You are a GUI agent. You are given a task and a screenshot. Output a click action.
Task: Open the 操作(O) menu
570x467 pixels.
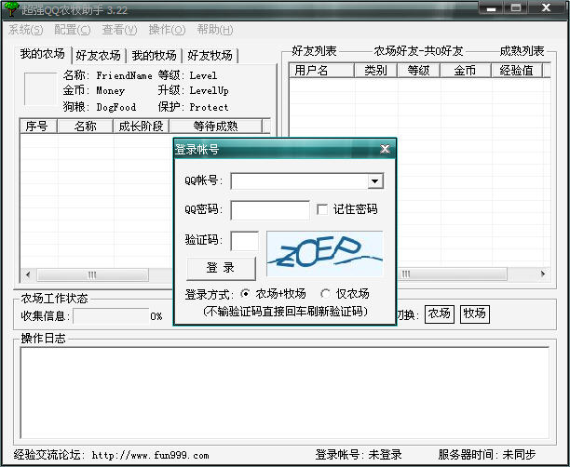click(168, 30)
